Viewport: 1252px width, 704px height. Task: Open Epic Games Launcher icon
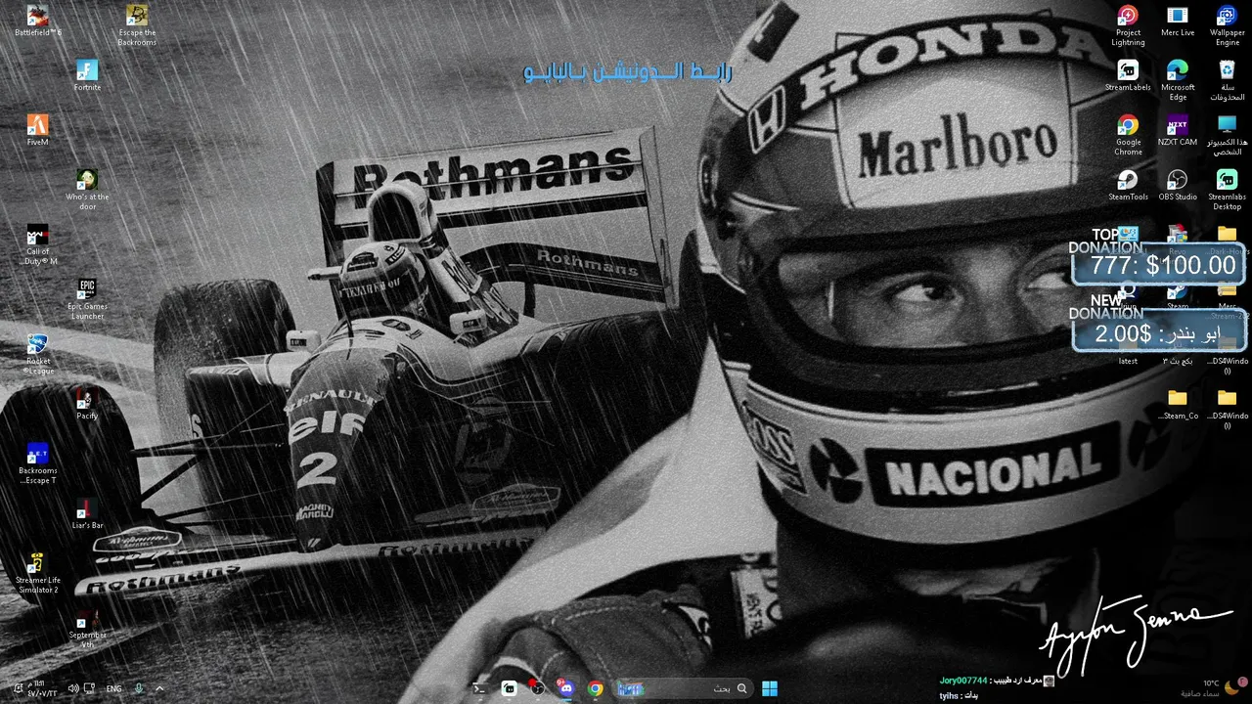tap(87, 299)
